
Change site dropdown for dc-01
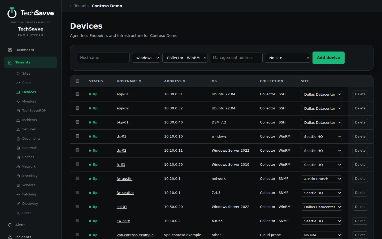tap(321, 136)
